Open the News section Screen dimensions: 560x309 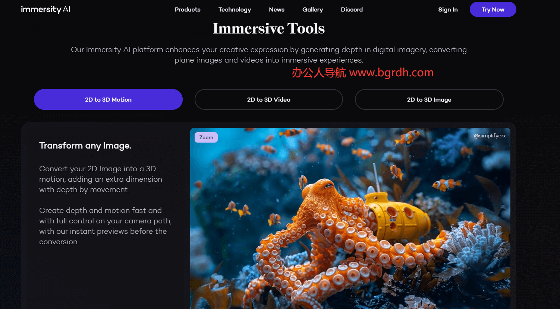[x=277, y=10]
